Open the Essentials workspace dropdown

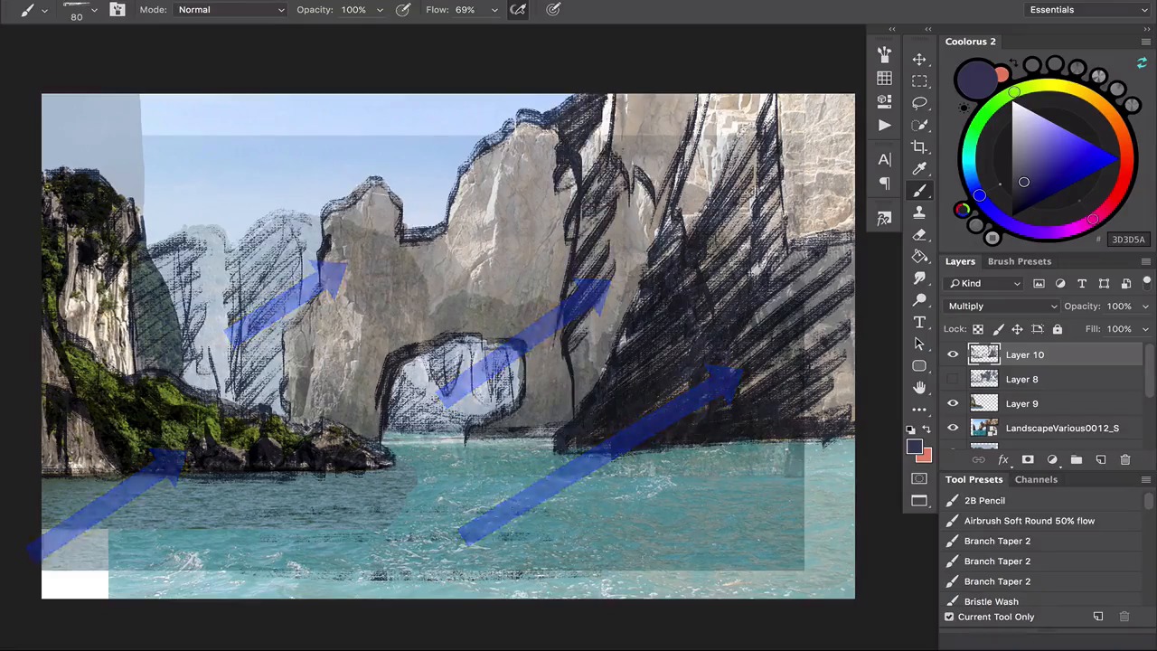tap(1087, 10)
